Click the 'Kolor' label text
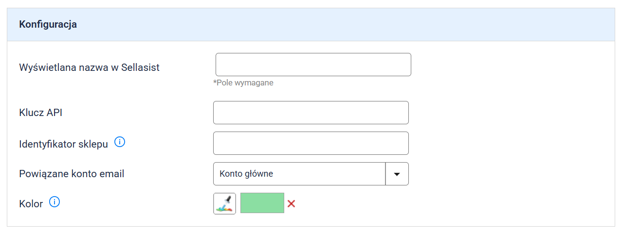 [x=31, y=204]
